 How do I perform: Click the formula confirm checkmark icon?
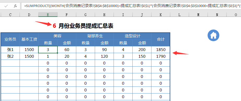(6, 6)
